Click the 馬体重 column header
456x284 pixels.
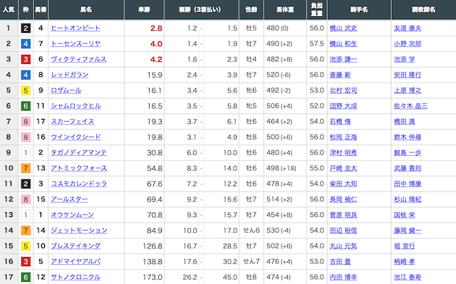(285, 9)
